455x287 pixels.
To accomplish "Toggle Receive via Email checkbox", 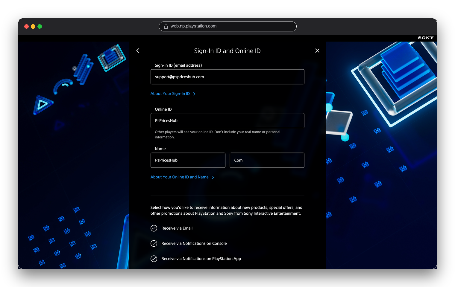I will click(x=154, y=228).
